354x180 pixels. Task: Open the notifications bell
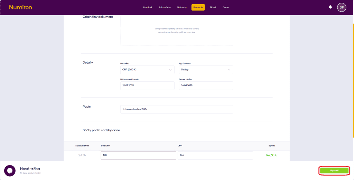coord(330,7)
